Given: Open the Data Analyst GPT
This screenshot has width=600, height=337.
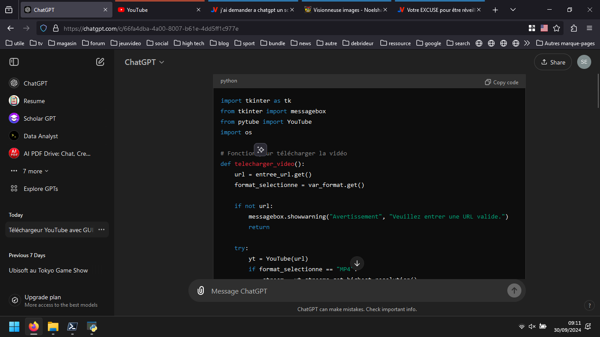Looking at the screenshot, I should [40, 136].
